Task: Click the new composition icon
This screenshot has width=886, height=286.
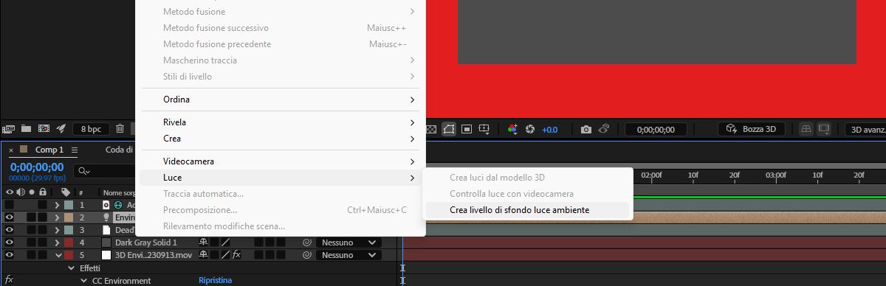Action: coord(44,129)
